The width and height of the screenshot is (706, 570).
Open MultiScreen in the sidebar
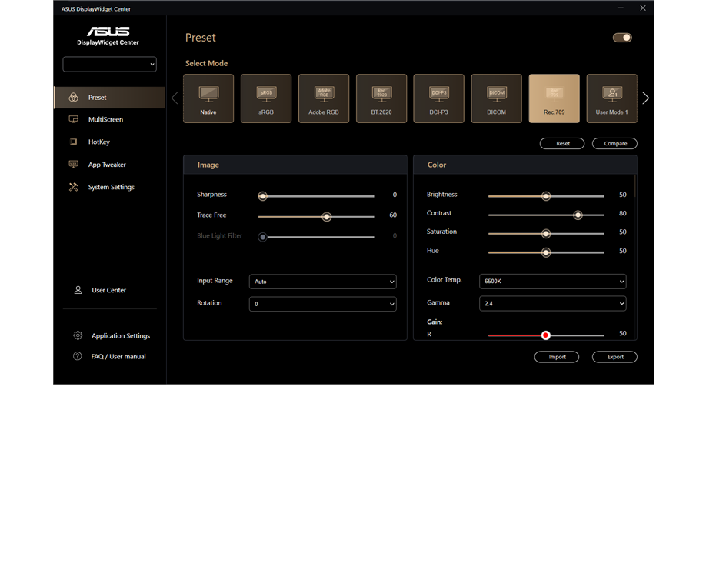pos(109,119)
